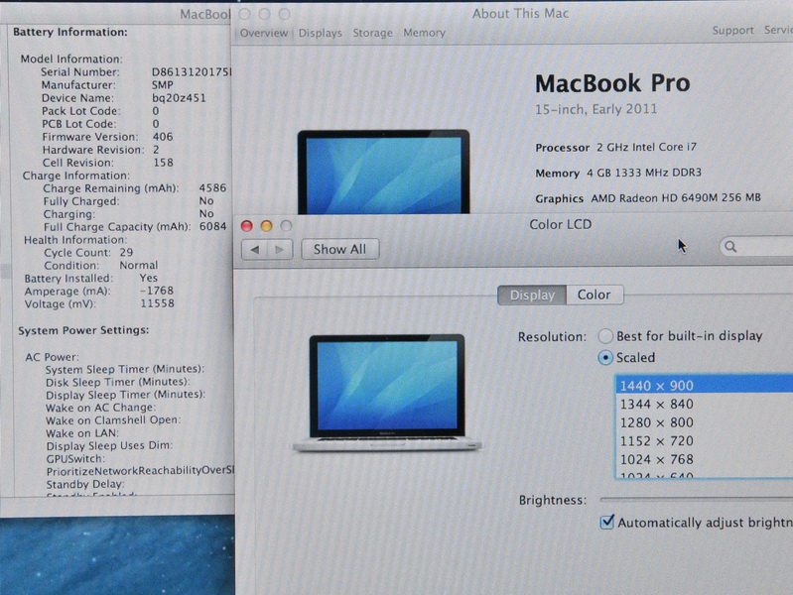The height and width of the screenshot is (595, 793).
Task: Click the Show All button
Action: tap(339, 249)
